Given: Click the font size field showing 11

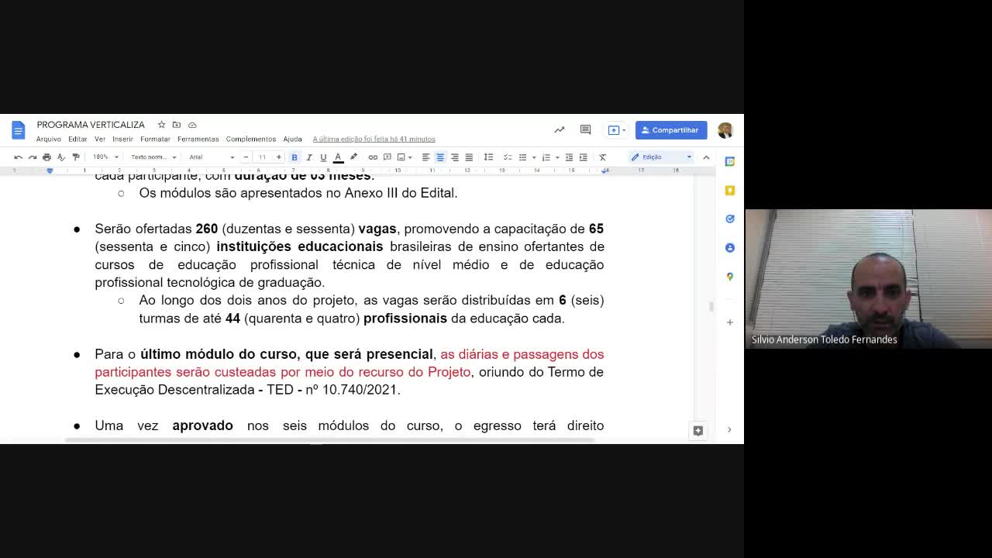Looking at the screenshot, I should click(x=262, y=157).
